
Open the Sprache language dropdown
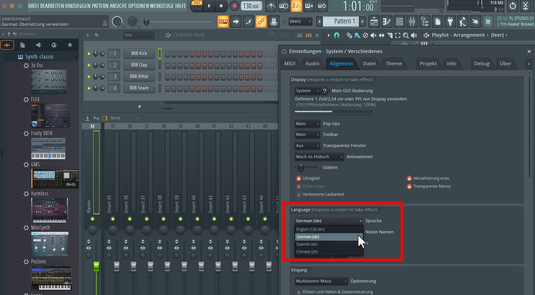point(329,221)
